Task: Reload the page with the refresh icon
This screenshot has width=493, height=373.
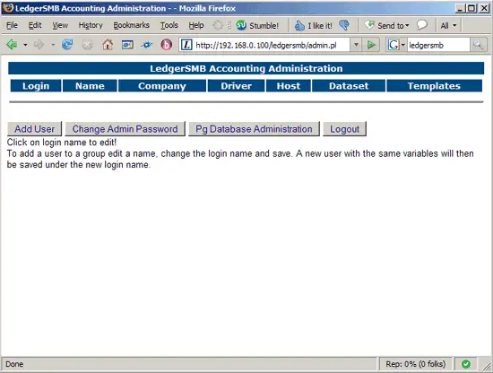Action: (67, 45)
